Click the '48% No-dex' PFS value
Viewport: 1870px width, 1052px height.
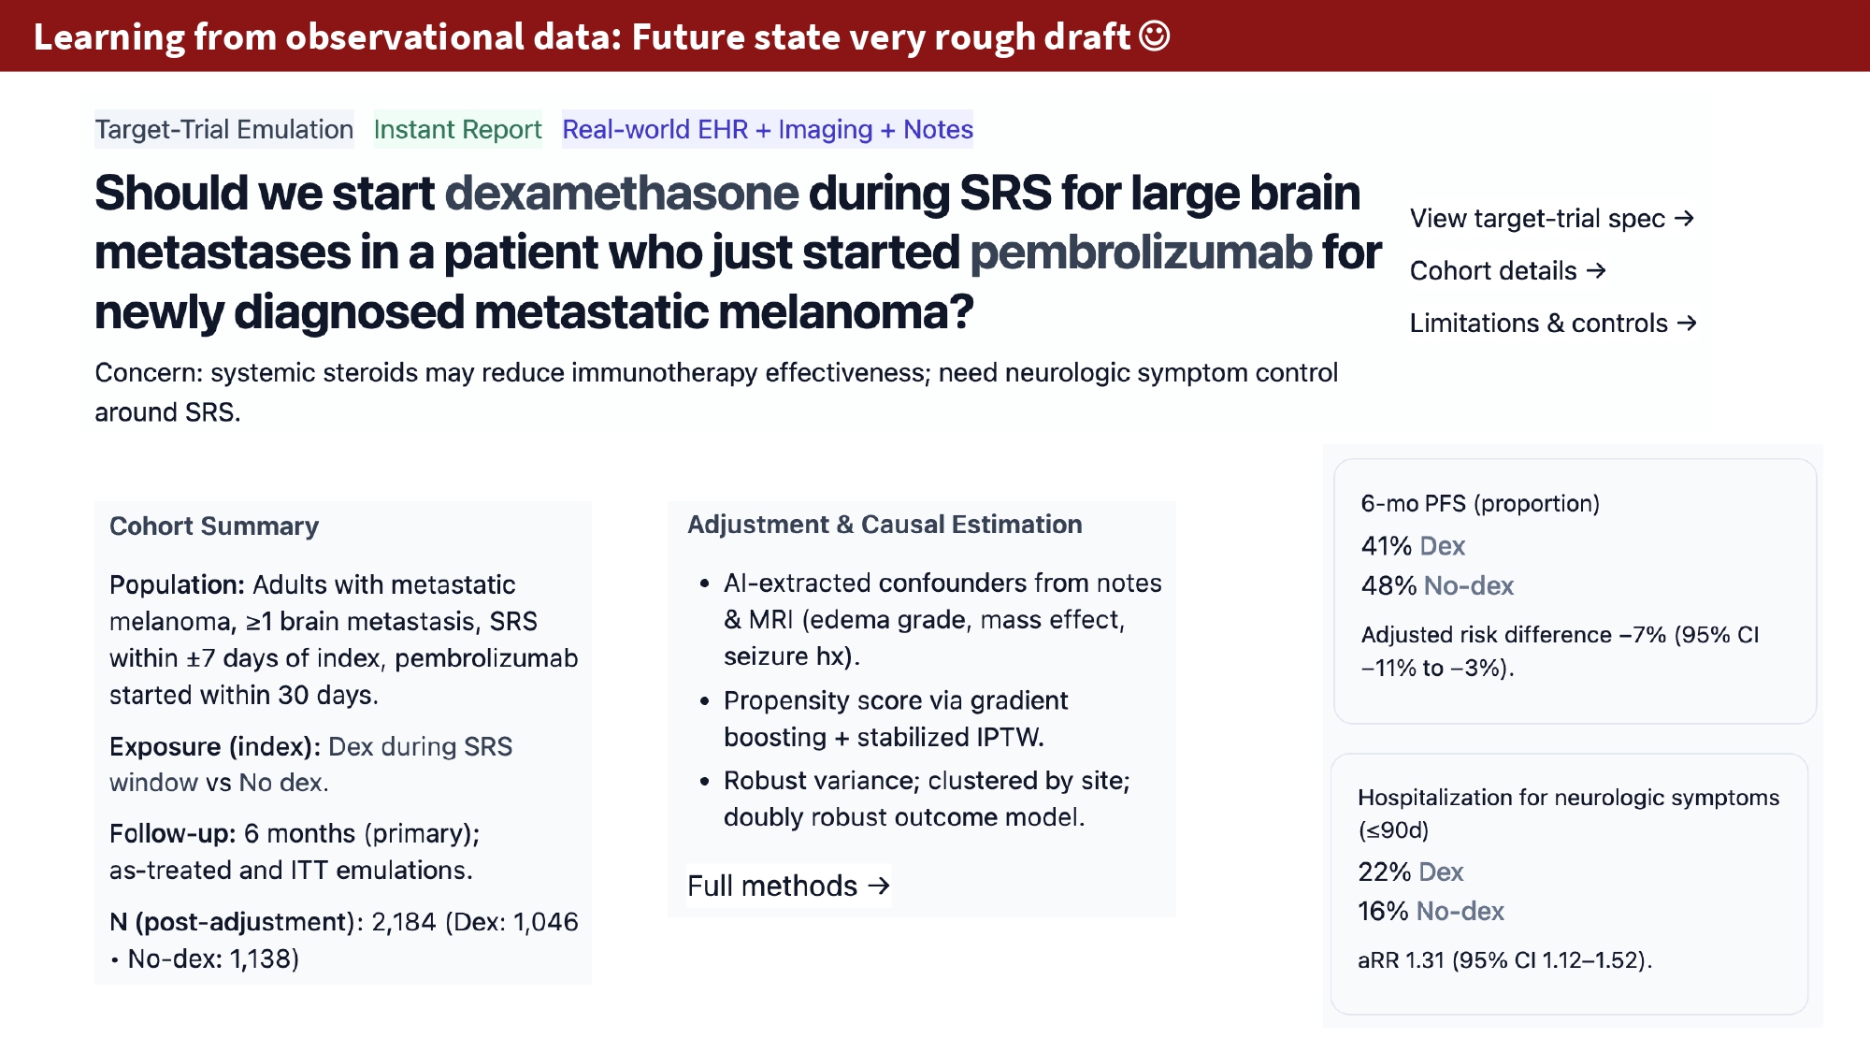pyautogui.click(x=1437, y=585)
